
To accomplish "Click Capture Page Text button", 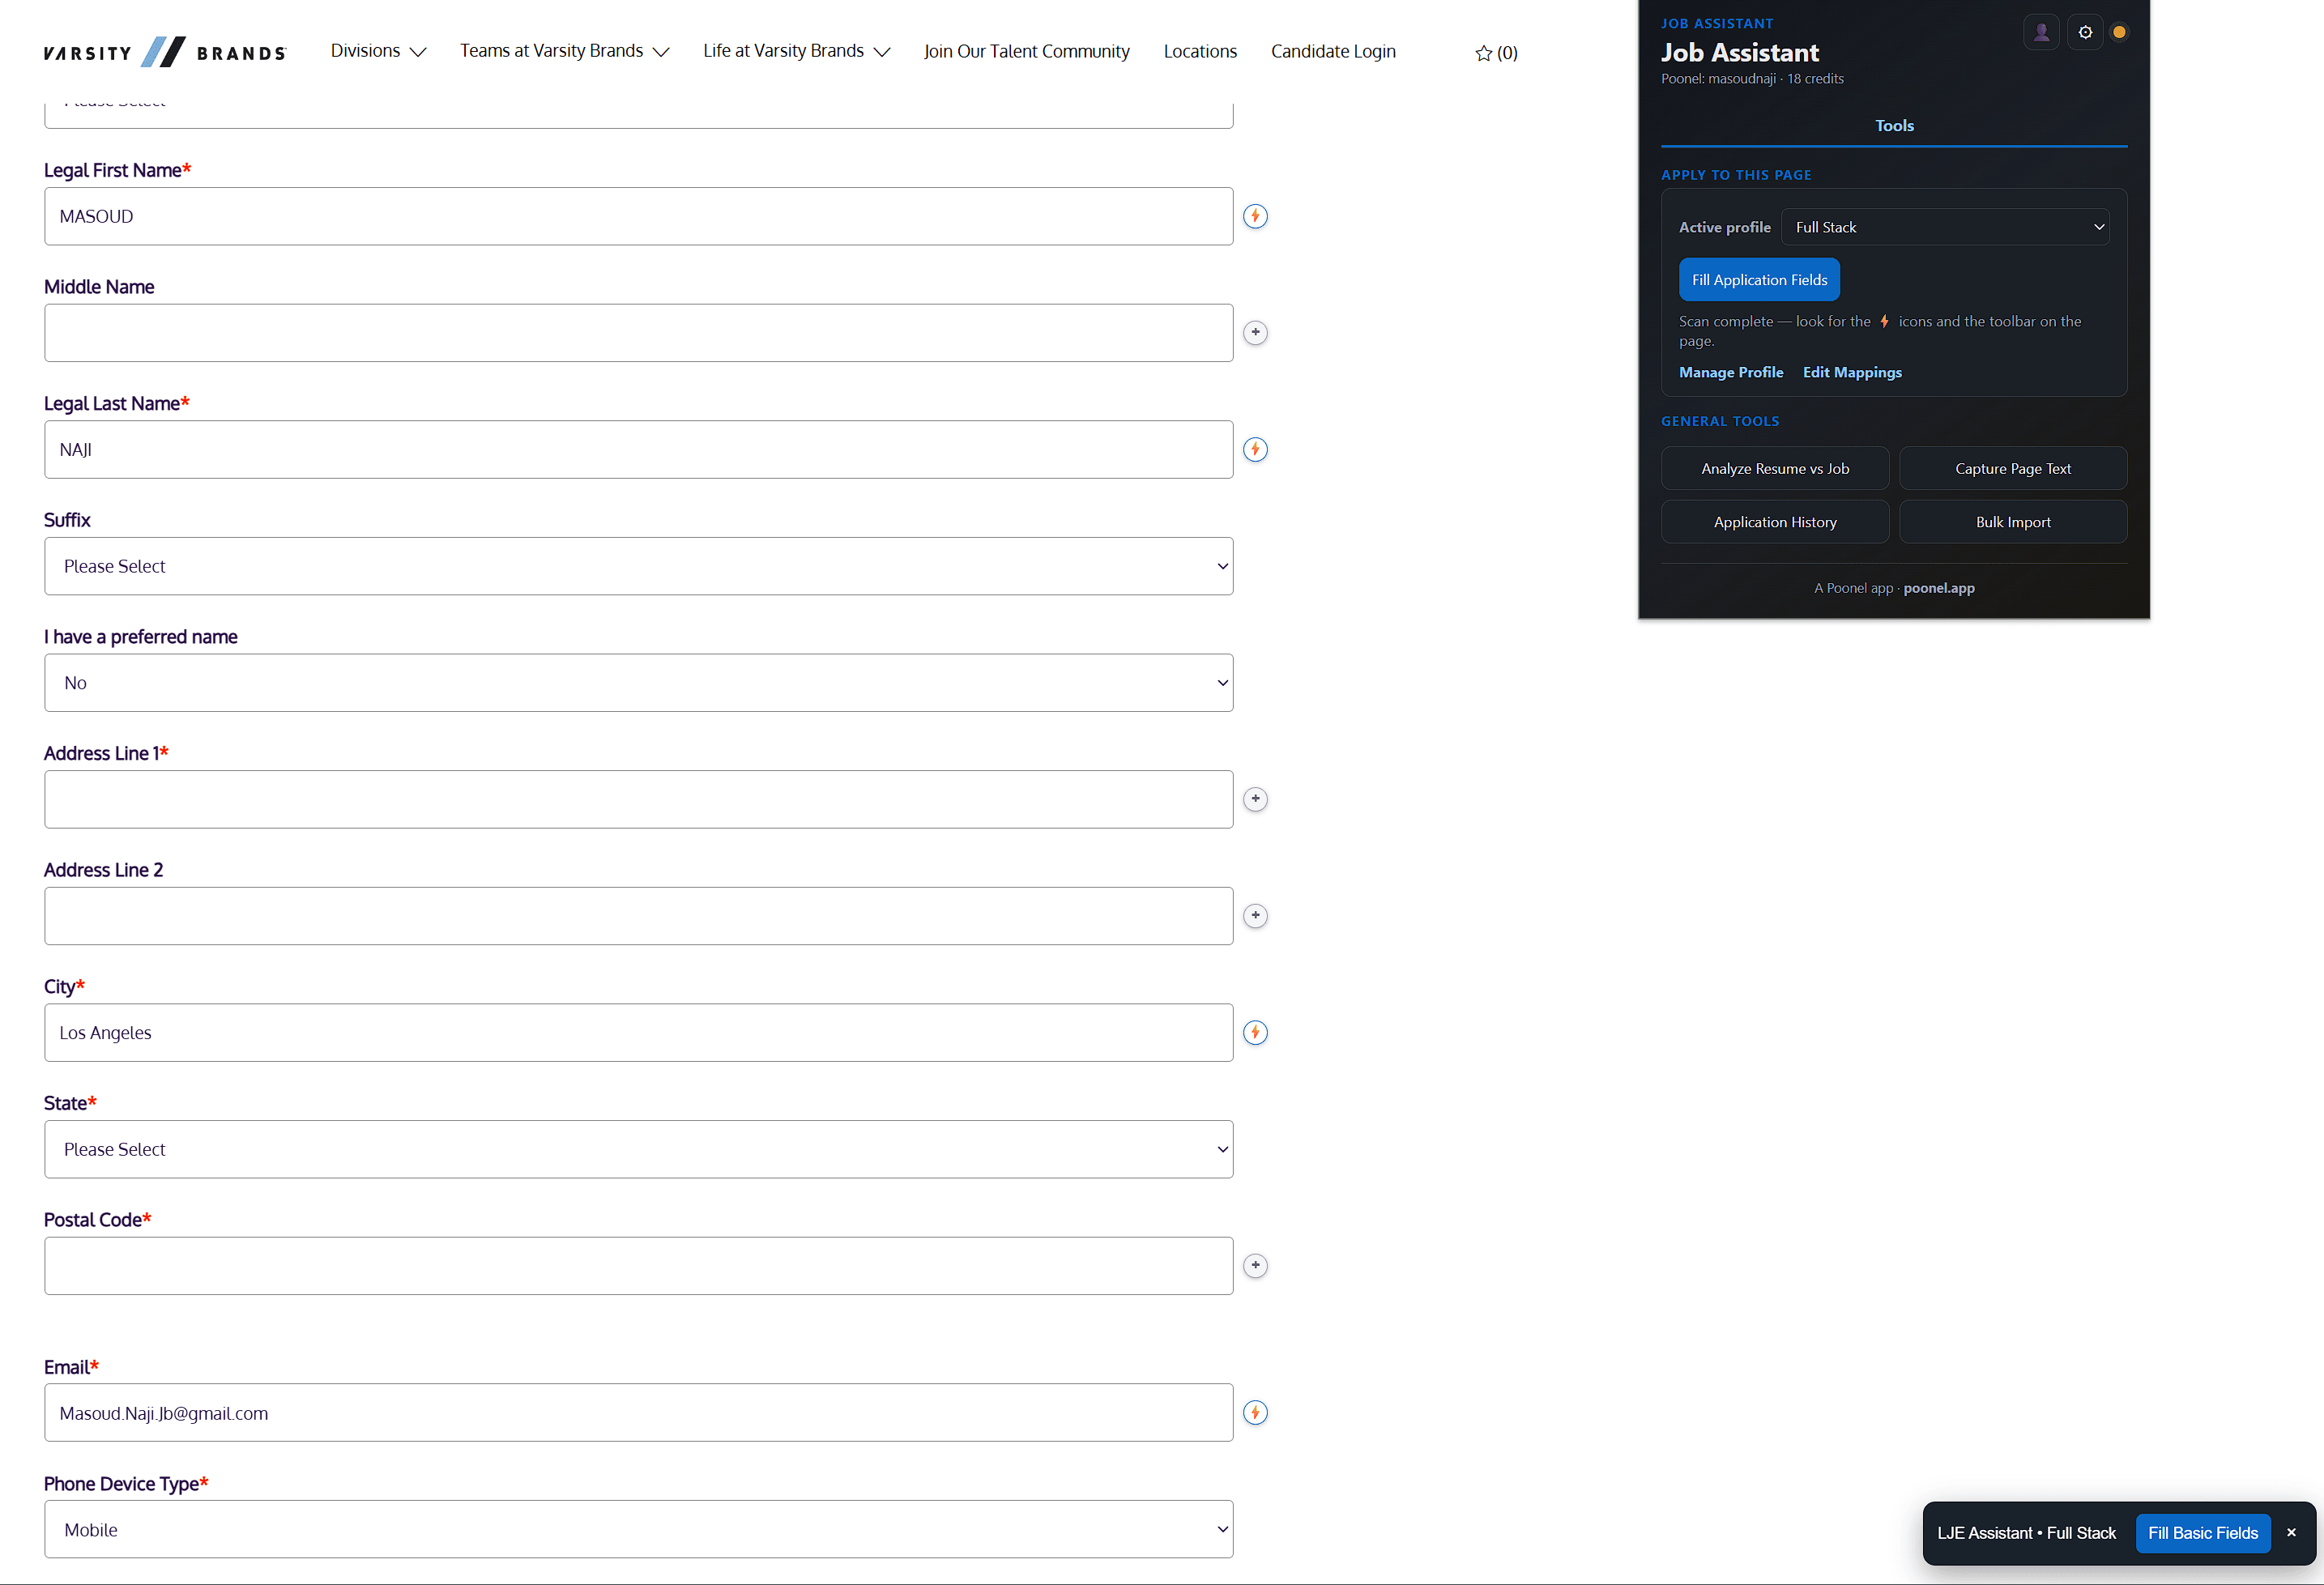I will coord(2013,468).
